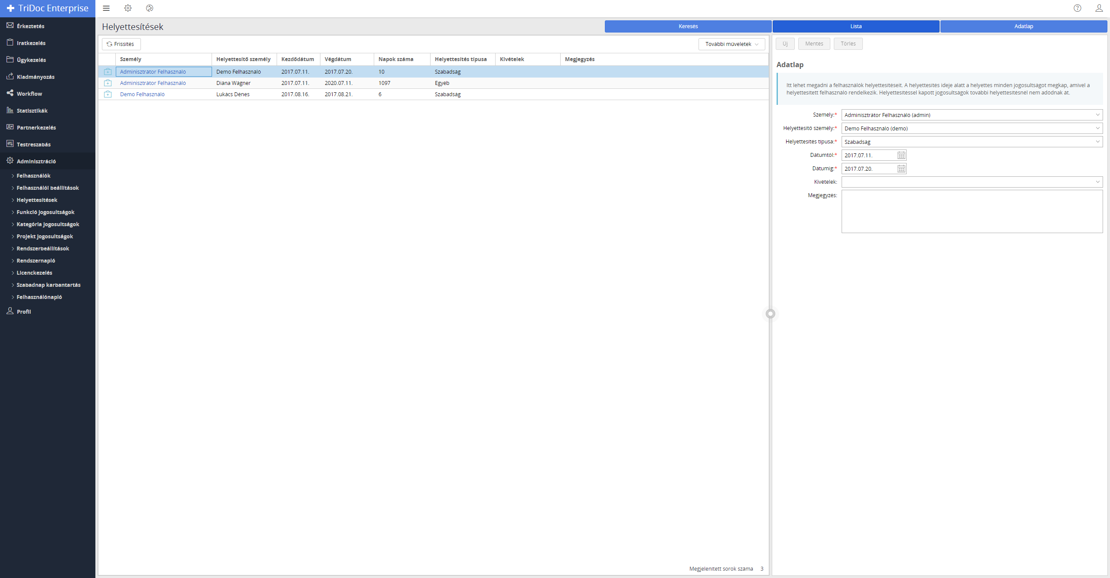Open Demo Felhasznalo link in list
Screen dimensions: 1110x578
coord(142,94)
